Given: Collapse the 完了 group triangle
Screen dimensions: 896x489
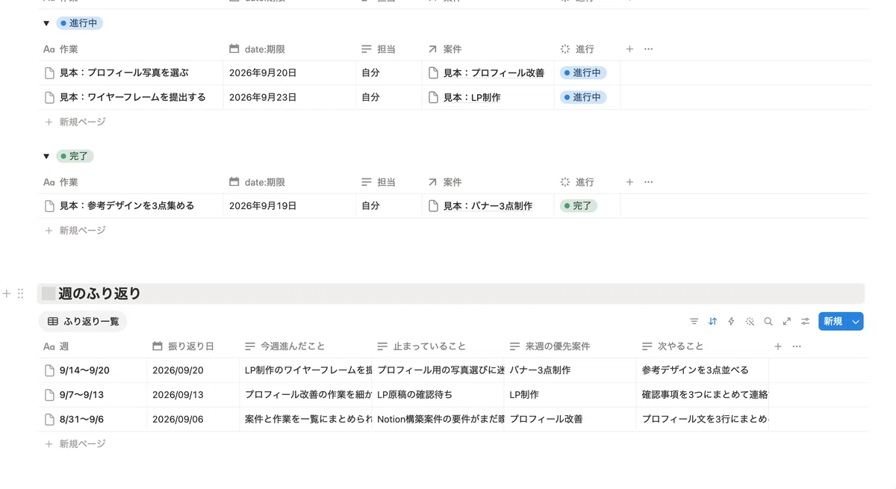Looking at the screenshot, I should click(x=46, y=157).
